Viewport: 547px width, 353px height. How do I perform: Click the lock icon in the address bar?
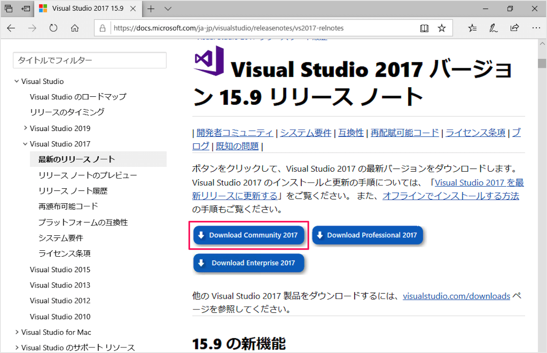(x=102, y=28)
